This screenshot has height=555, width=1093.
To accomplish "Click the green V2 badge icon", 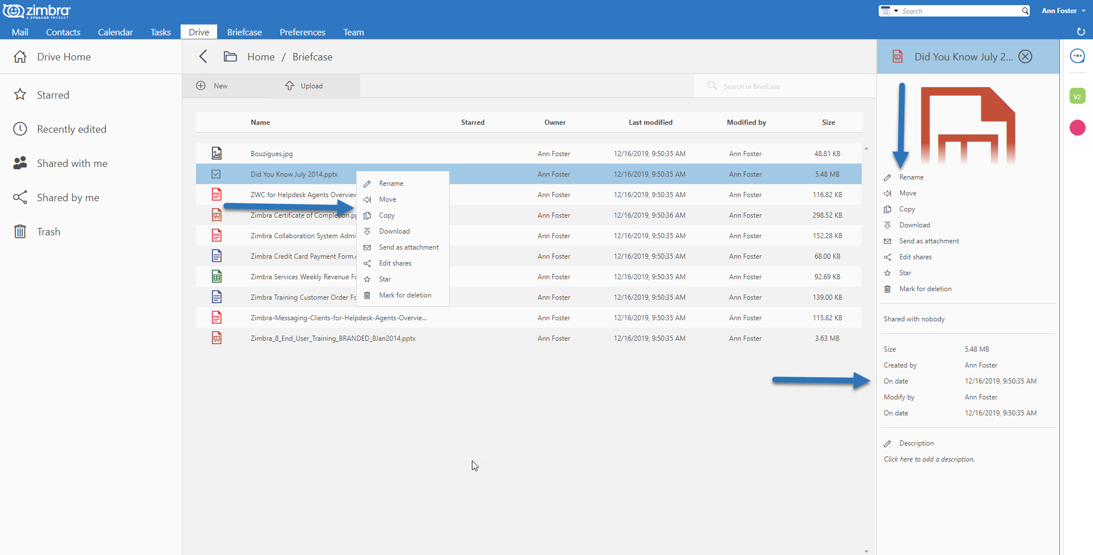I will click(x=1077, y=96).
